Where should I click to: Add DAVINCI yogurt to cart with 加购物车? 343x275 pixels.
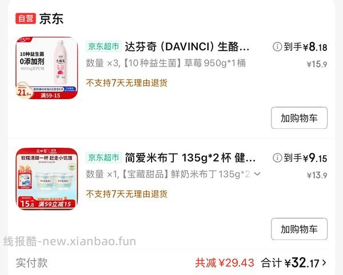299,118
